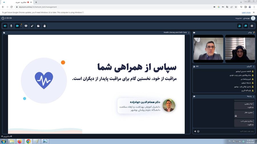Click chat message from لیلا برجویی

click(x=244, y=106)
